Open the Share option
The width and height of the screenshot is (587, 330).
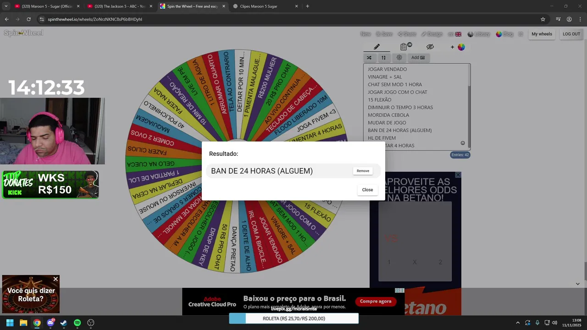pos(407,34)
